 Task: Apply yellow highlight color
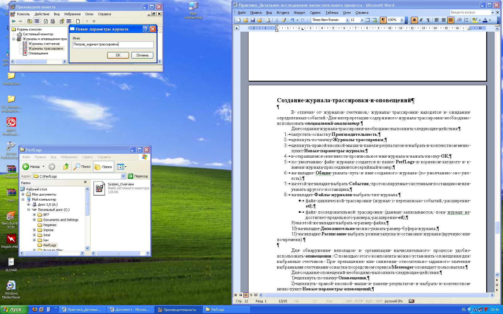[475, 20]
